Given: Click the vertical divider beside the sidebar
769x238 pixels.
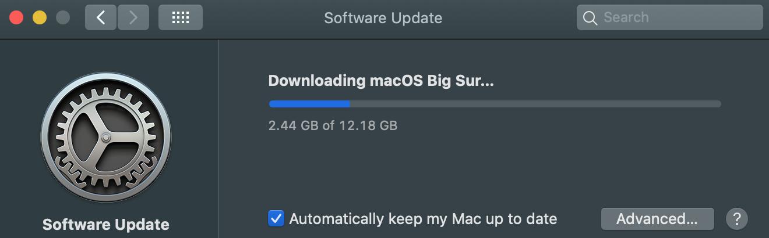Looking at the screenshot, I should pos(218,138).
